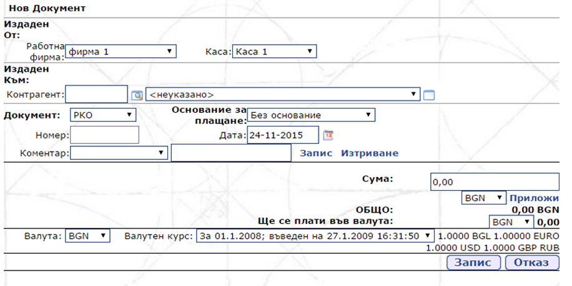Screen dimensions: 572x286
Task: Click the Сума amount field
Action: pyautogui.click(x=495, y=181)
